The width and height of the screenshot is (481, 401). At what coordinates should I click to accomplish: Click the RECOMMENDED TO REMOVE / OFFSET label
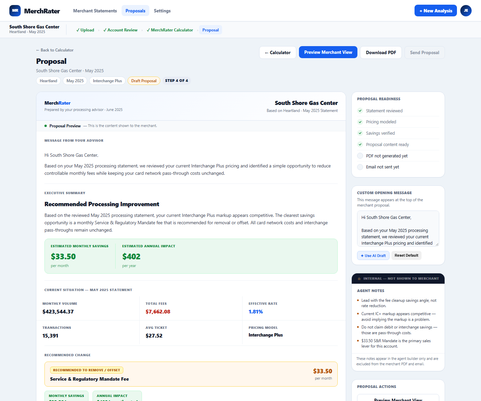click(87, 370)
